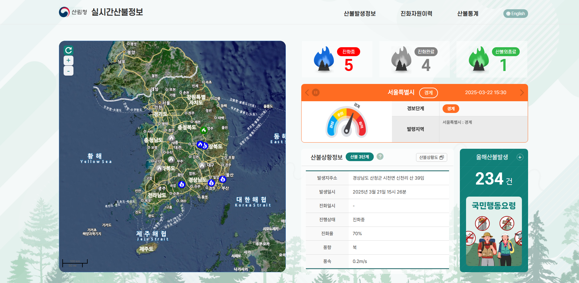Select the gray fire marker left of 무주

coord(171,160)
